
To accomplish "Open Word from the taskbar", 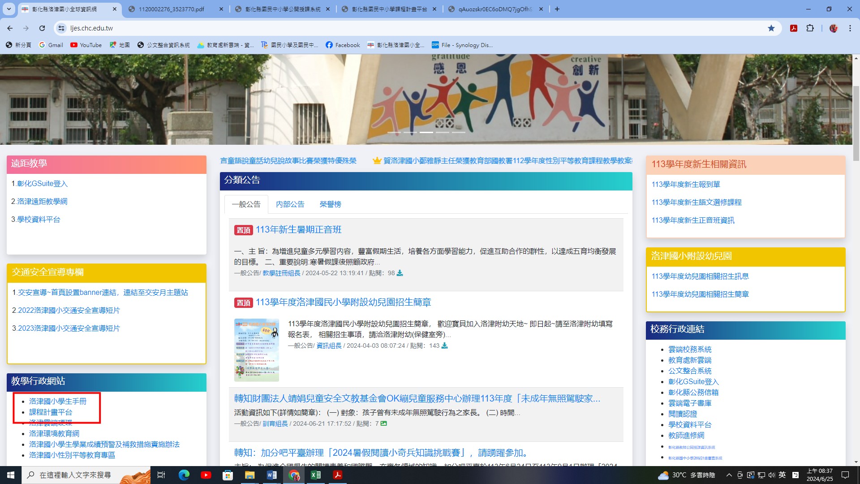I will click(x=271, y=475).
